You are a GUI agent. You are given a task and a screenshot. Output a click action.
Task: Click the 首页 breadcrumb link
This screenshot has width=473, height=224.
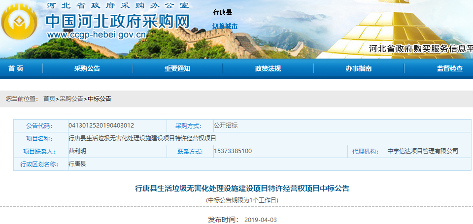[49, 98]
